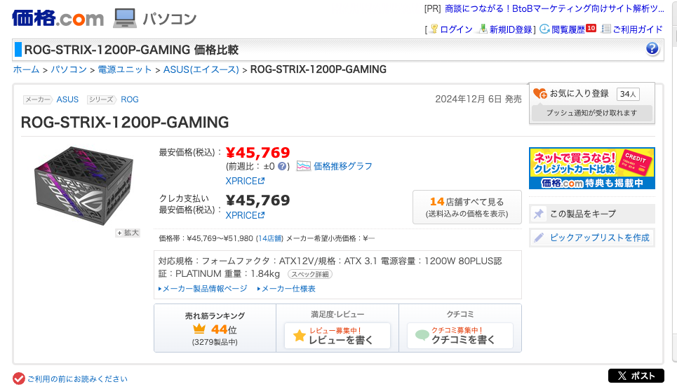Go to 電源ユニット breadcrumb

coord(125,69)
